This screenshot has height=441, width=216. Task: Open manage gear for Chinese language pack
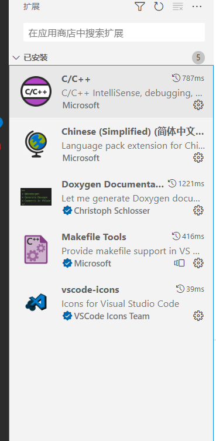[x=198, y=158]
